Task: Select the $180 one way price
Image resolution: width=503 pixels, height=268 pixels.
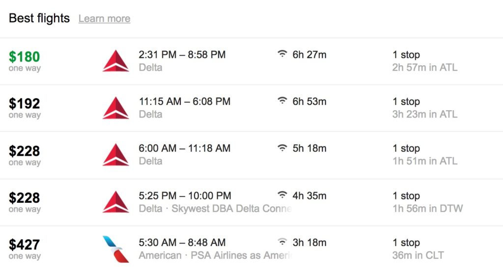Action: click(x=24, y=57)
